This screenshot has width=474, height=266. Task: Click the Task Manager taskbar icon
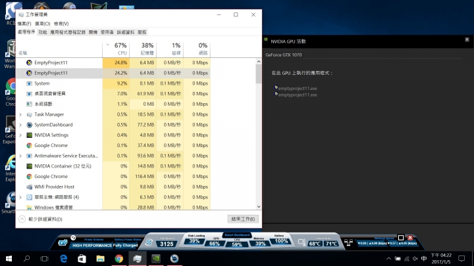[138, 259]
